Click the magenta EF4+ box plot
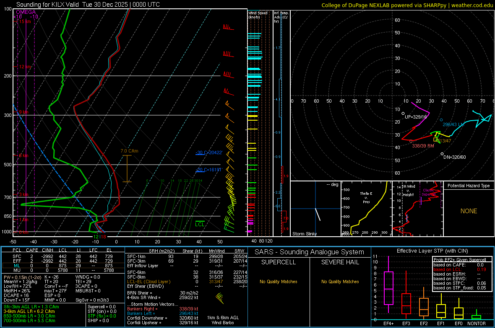Screen dimensions: 495x328 click(x=388, y=284)
